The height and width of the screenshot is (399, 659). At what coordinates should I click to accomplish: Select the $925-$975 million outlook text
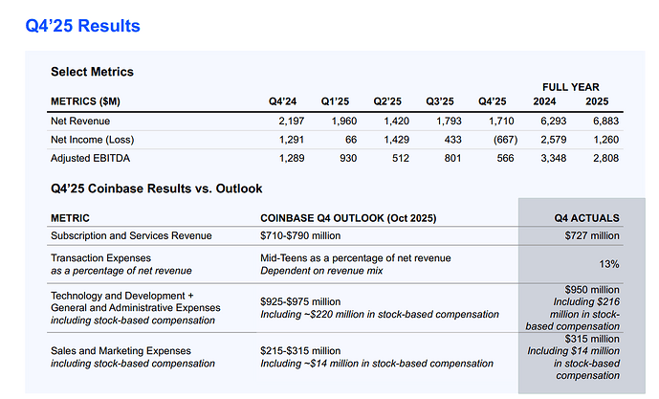(x=300, y=301)
